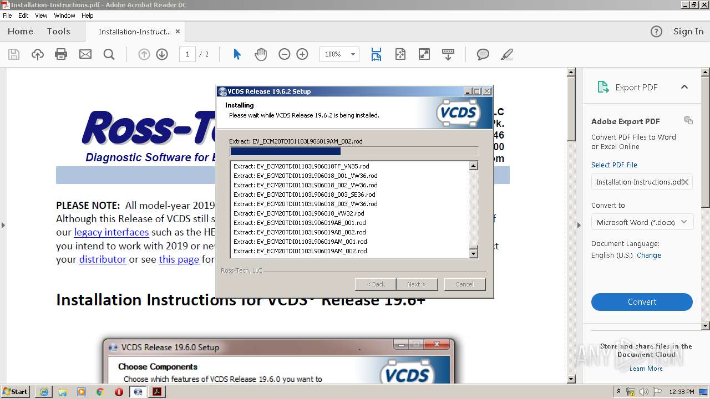Expand the left navigation pane arrow
Viewport: 710px width, 399px height.
tap(3, 225)
